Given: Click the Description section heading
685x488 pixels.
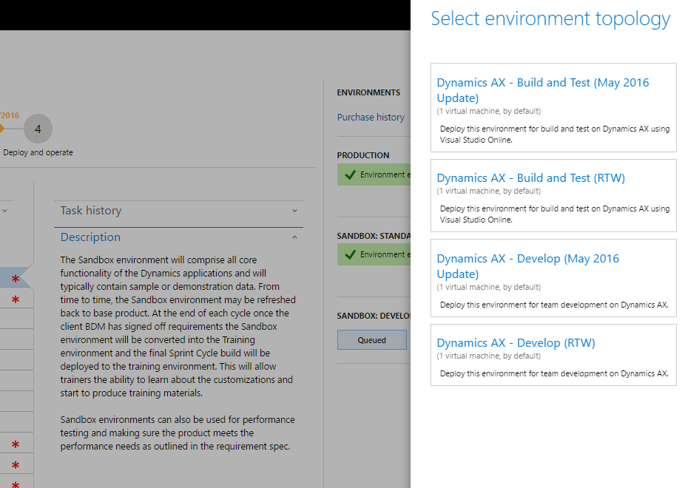Looking at the screenshot, I should coord(90,237).
